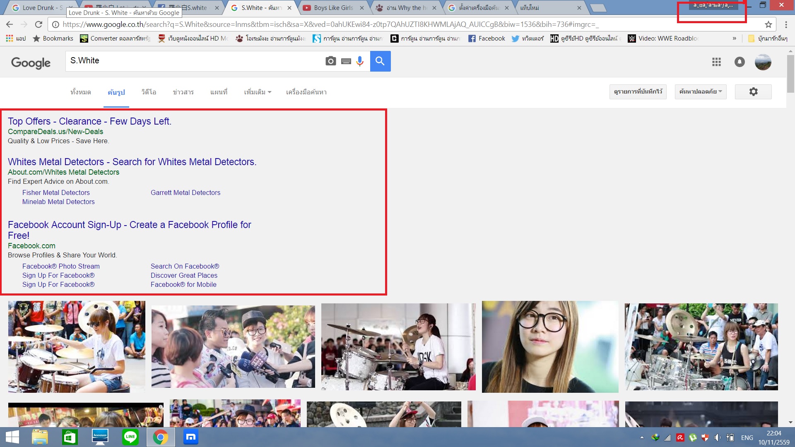Screen dimensions: 795x447
Task: Click the S.White search input field
Action: click(x=195, y=61)
